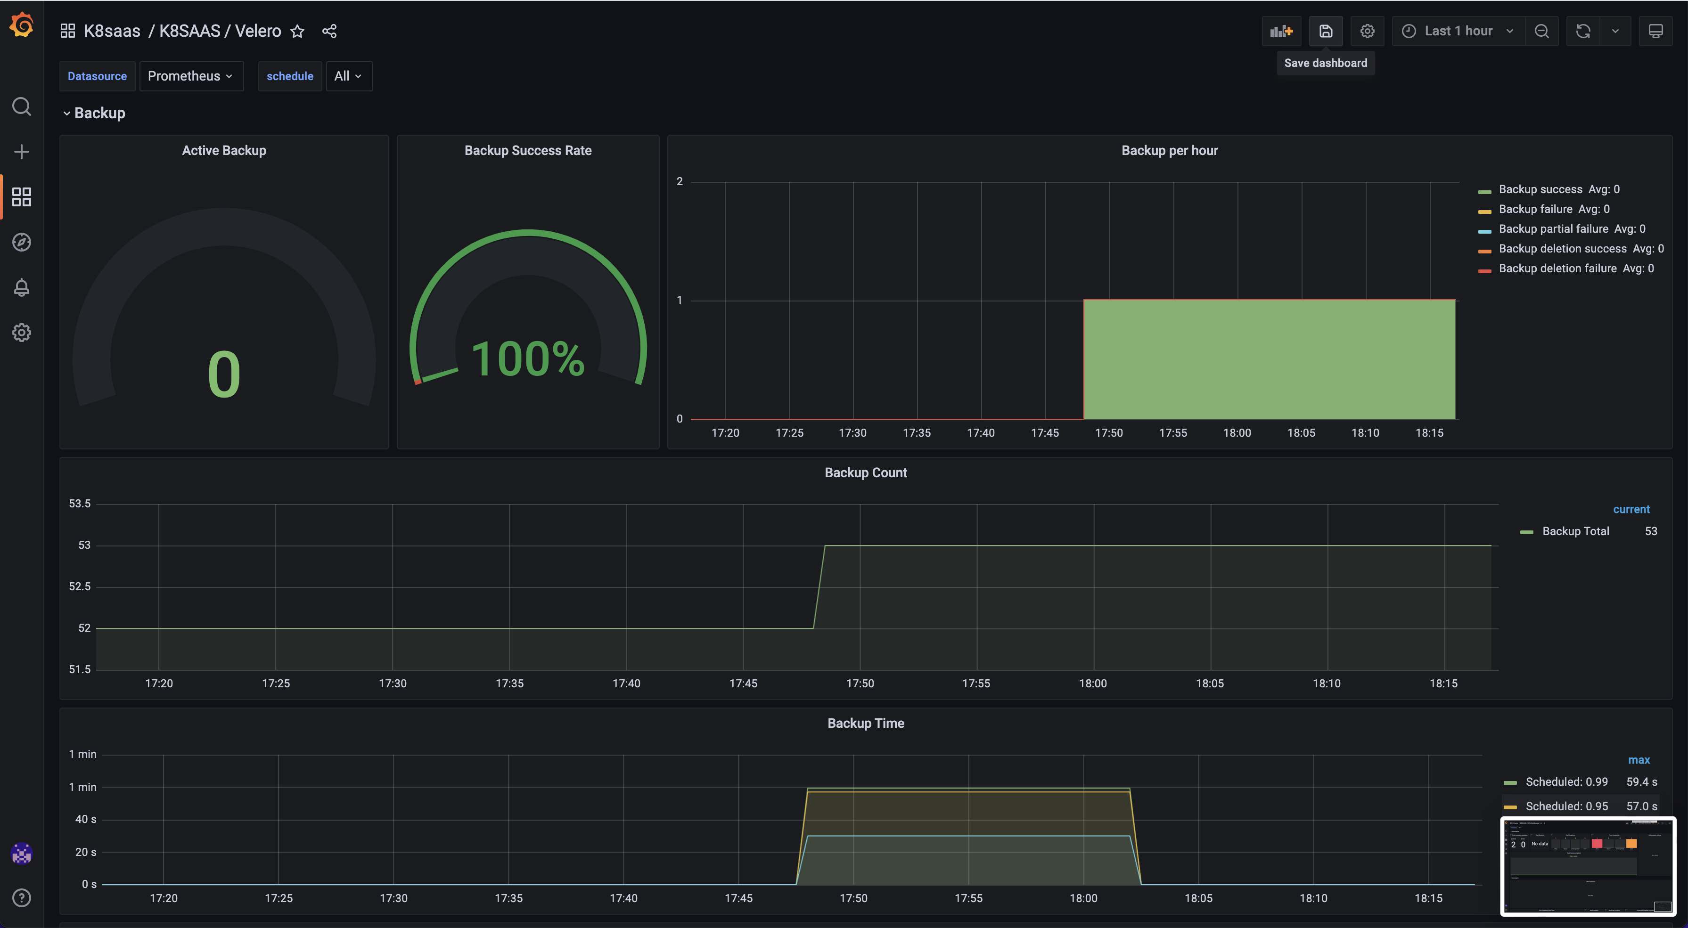This screenshot has width=1688, height=928.
Task: Open the Backup Count panel title menu
Action: pyautogui.click(x=866, y=472)
